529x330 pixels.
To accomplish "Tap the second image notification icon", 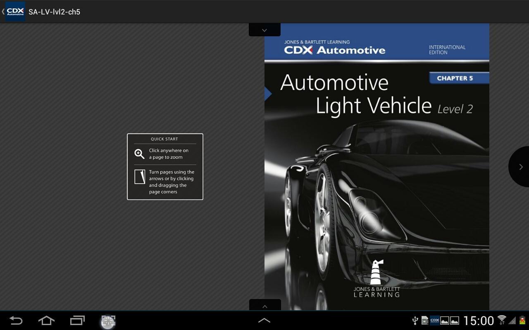I will [455, 321].
